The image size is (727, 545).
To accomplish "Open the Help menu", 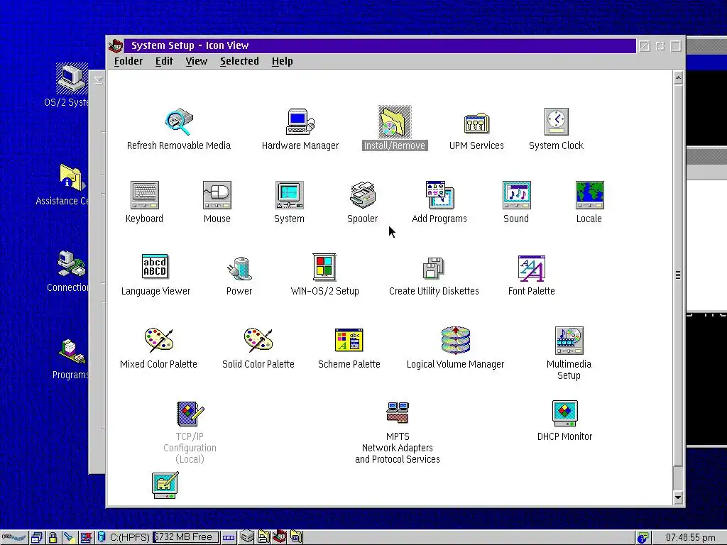I will click(x=282, y=61).
